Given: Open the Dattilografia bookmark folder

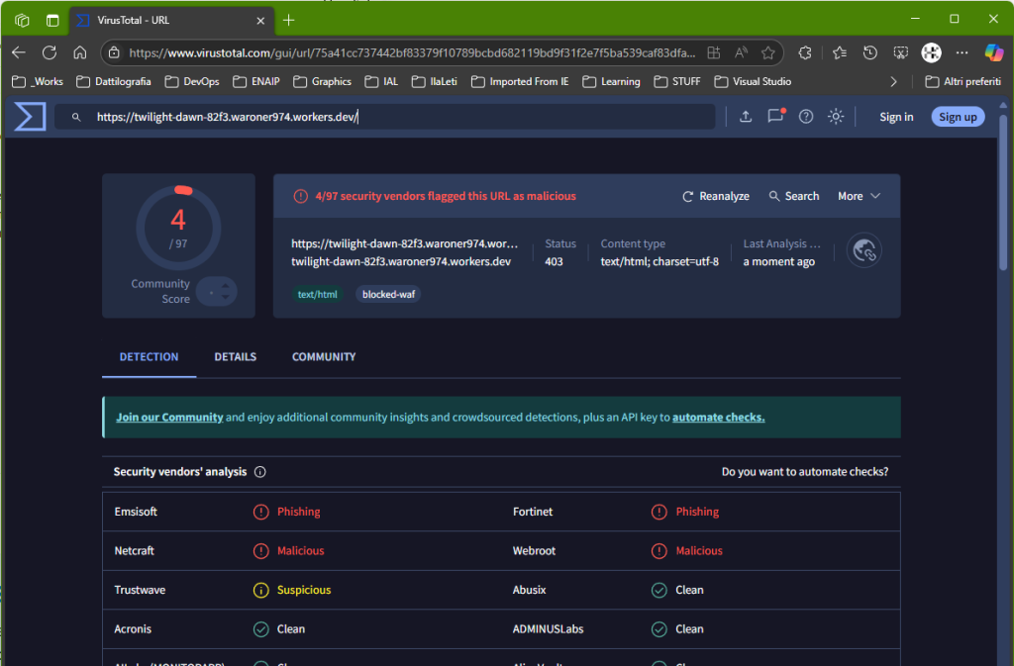Looking at the screenshot, I should (114, 82).
